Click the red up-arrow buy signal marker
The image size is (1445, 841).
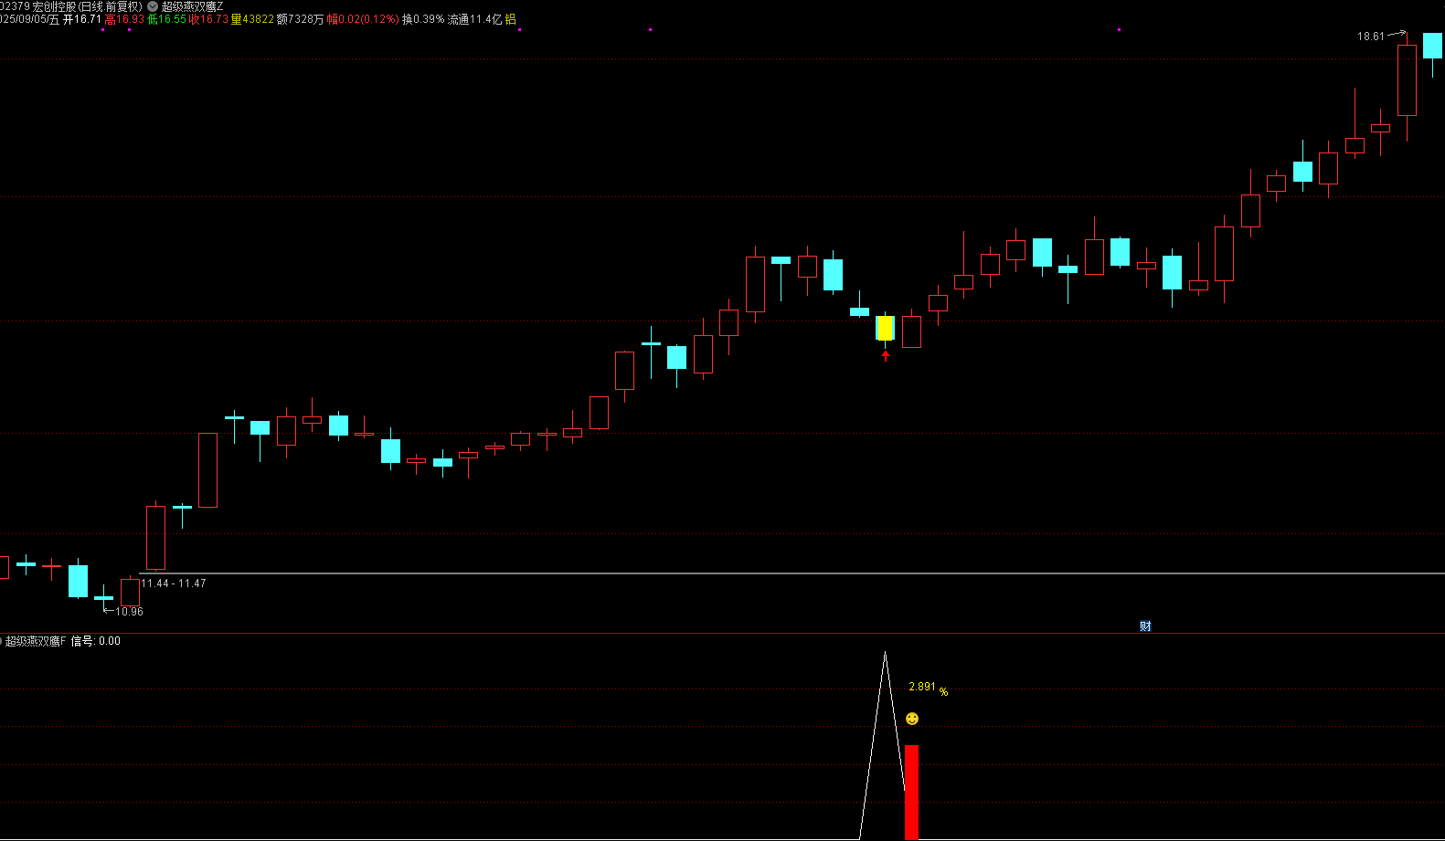(885, 355)
